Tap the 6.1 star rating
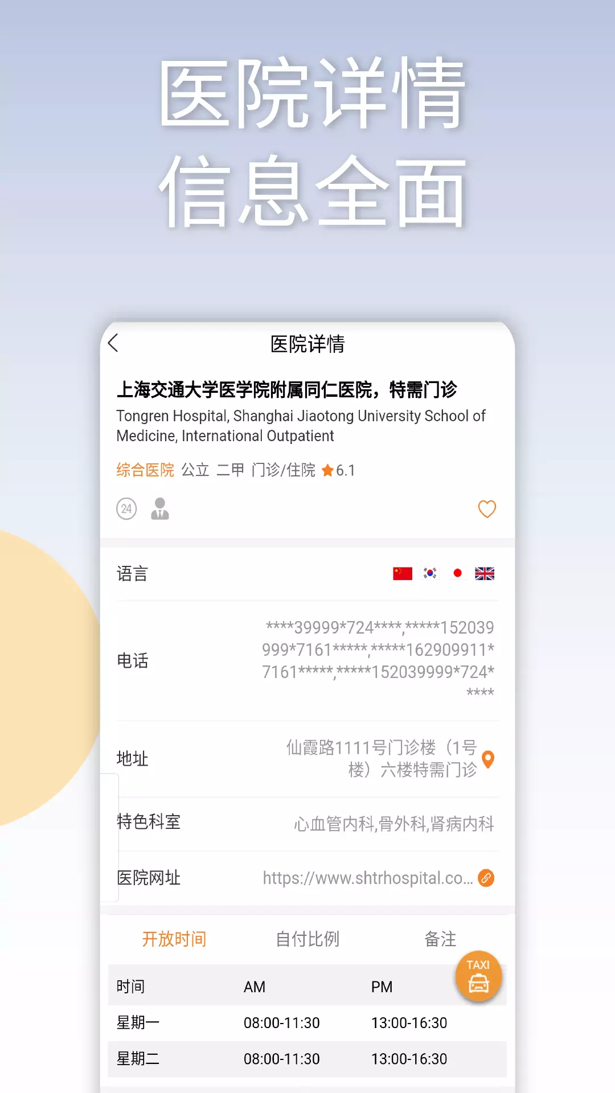Image resolution: width=615 pixels, height=1093 pixels. click(338, 470)
